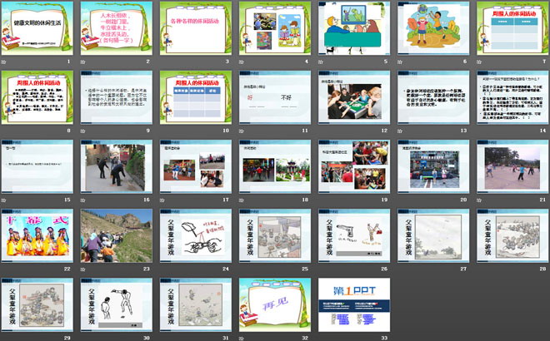The width and height of the screenshot is (550, 341).
Task: Click the transition star icon under slide 12
Action: 322,131
